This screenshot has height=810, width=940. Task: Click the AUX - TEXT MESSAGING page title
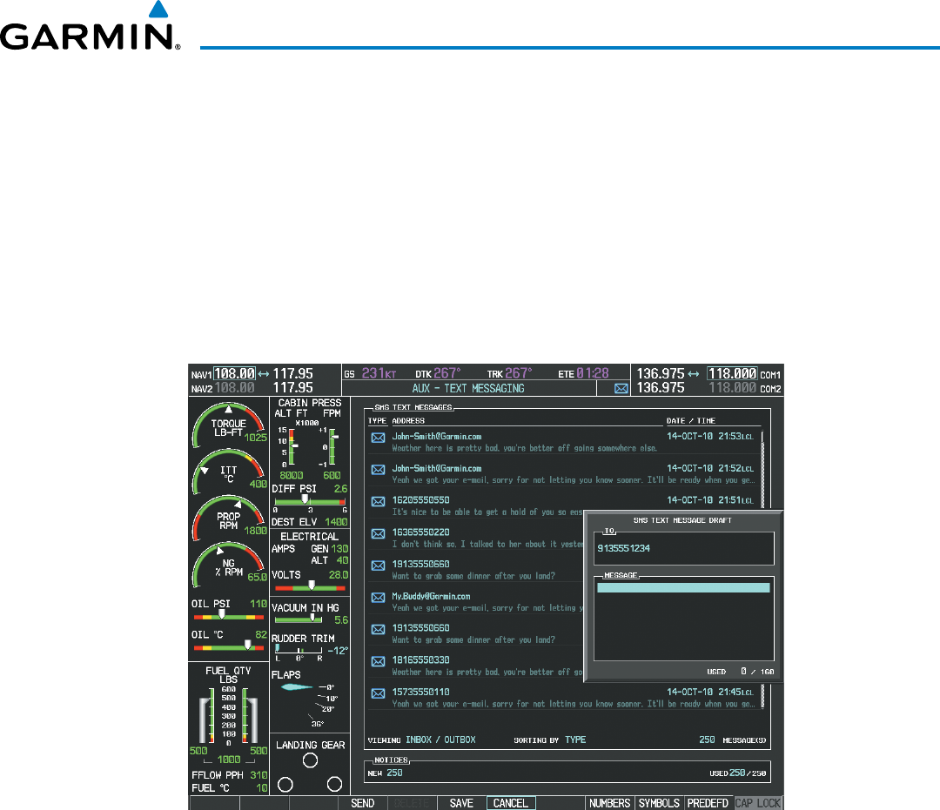tap(468, 388)
